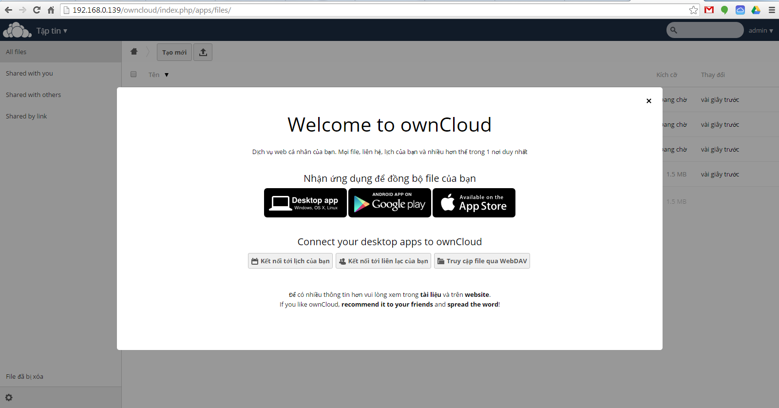Open the Google Drive extension icon
This screenshot has height=408, width=779.
[x=756, y=10]
